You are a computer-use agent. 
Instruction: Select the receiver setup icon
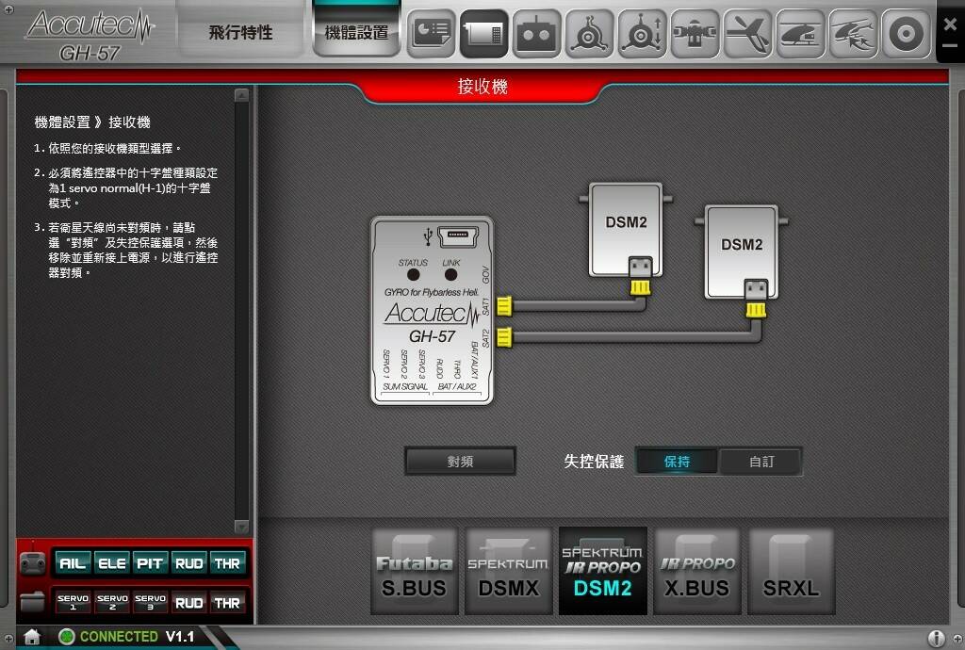point(483,34)
